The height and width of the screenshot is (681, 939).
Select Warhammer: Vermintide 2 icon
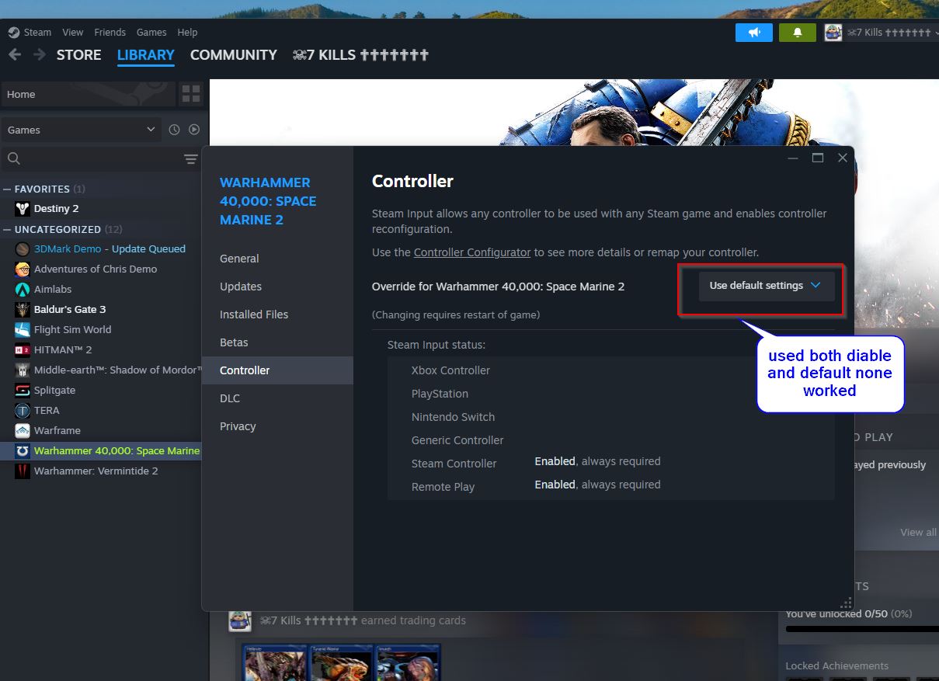(22, 471)
